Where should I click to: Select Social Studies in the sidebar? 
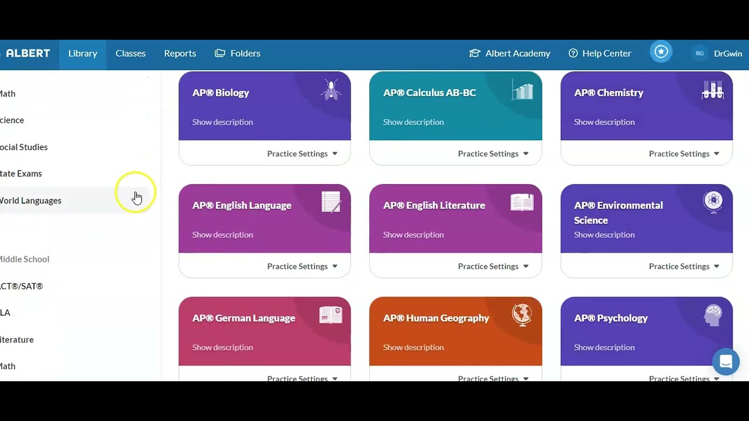coord(23,147)
